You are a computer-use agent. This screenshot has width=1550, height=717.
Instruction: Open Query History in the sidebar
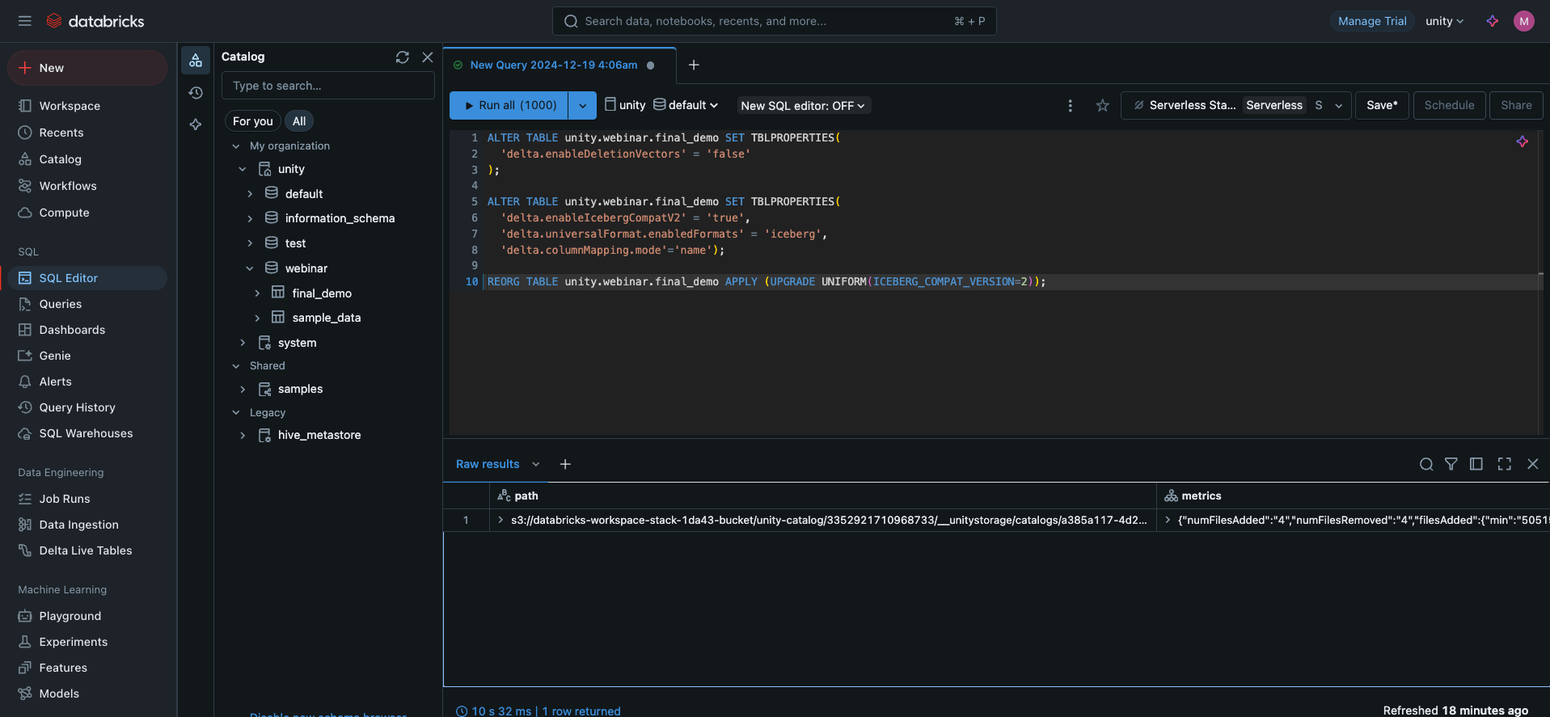pyautogui.click(x=77, y=407)
